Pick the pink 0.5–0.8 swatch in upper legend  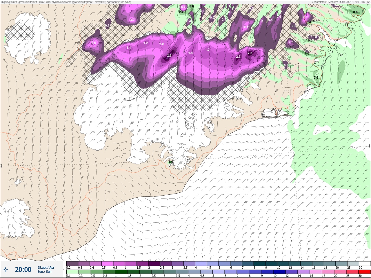click(108, 263)
